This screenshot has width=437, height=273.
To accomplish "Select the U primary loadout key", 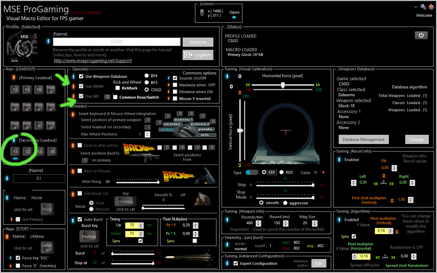I will pyautogui.click(x=39, y=126).
